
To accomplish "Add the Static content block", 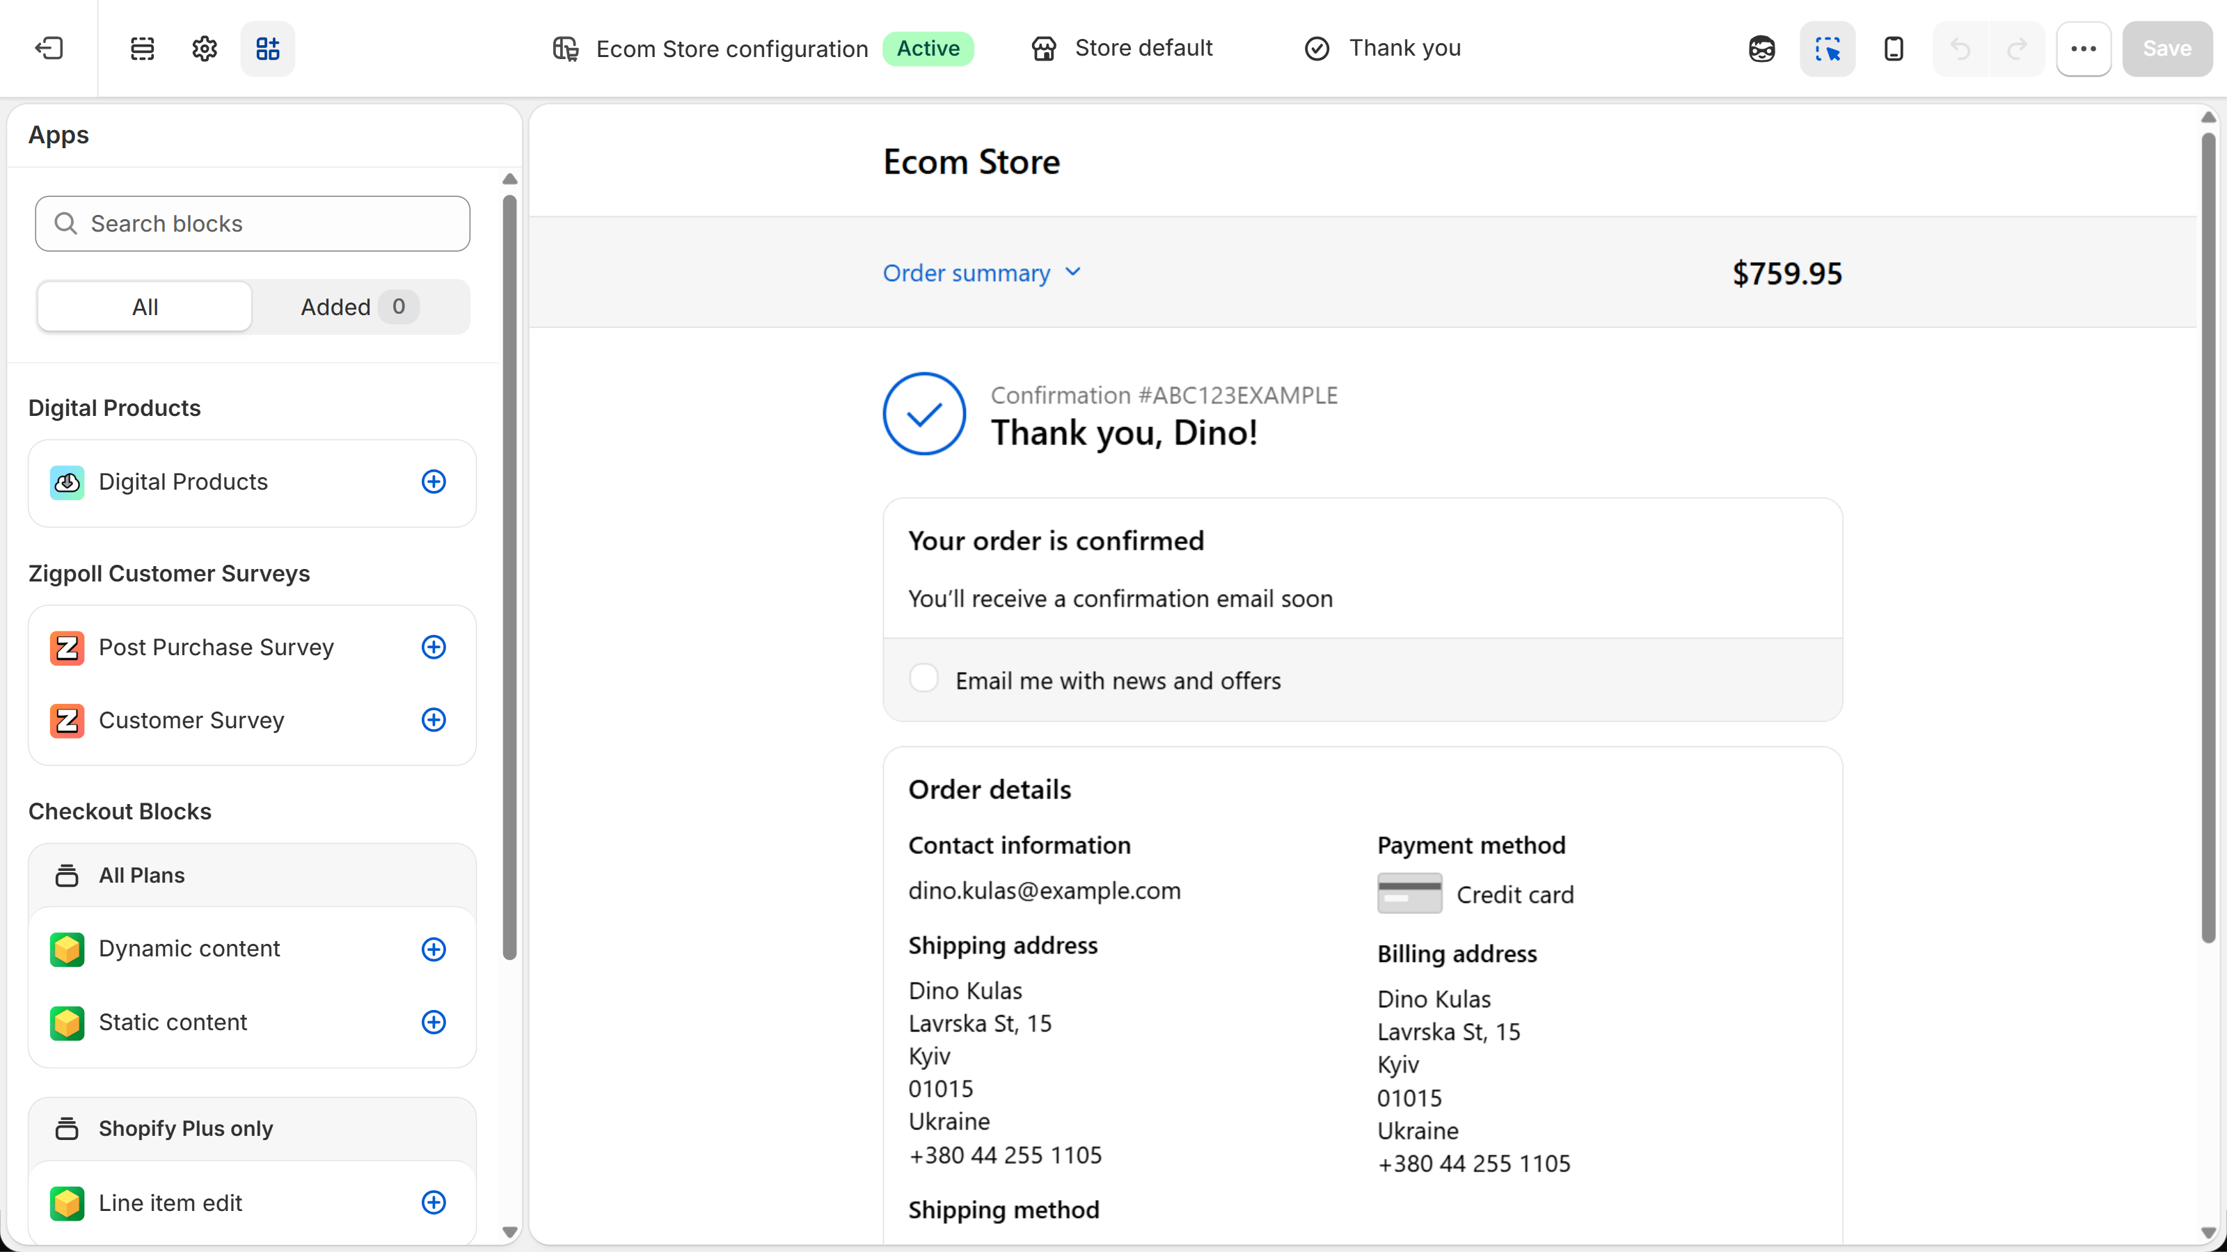I will click(434, 1022).
